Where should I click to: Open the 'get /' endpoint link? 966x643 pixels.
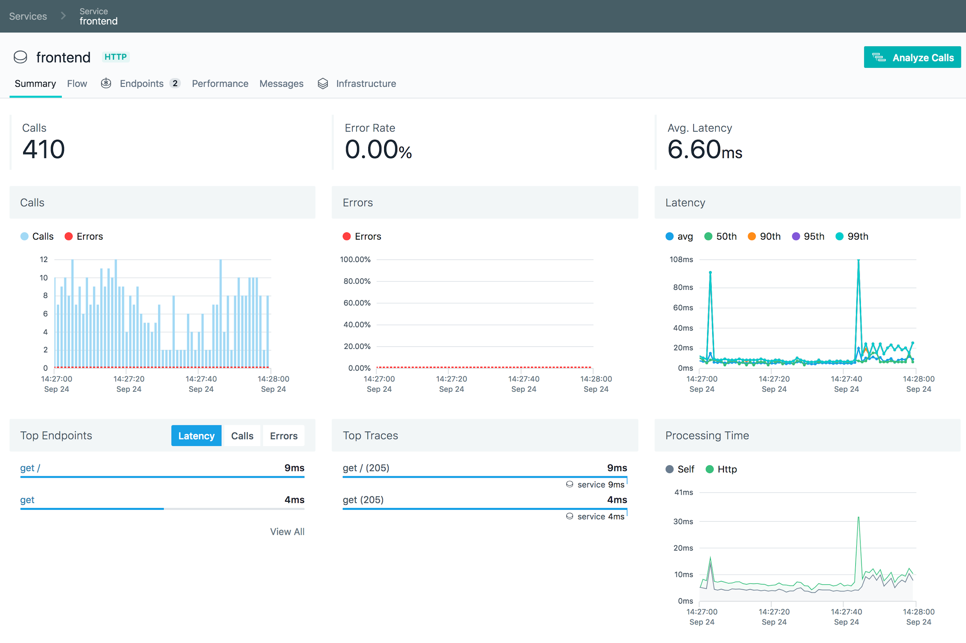pos(29,467)
